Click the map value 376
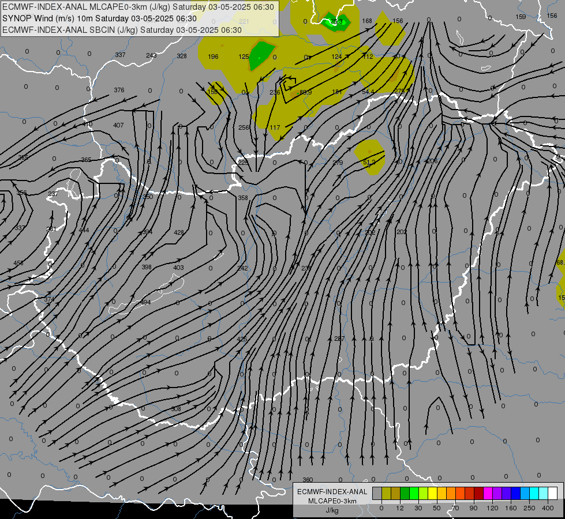 (x=119, y=90)
